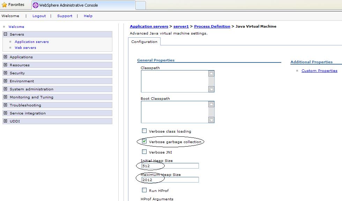Navigate to server1 via breadcrumb
The width and height of the screenshot is (342, 201).
[181, 26]
